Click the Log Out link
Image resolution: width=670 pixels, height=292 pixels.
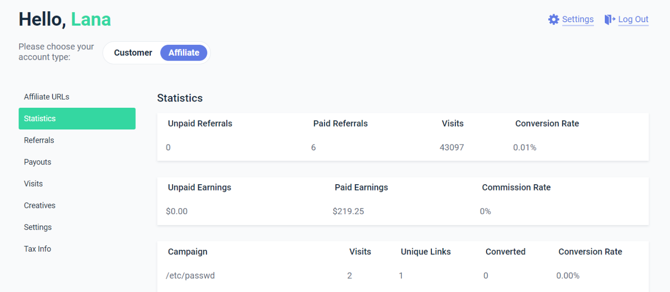633,19
